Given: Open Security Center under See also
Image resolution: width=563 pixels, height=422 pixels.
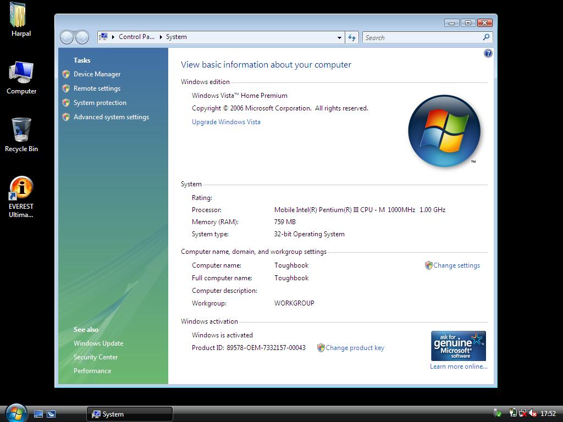Looking at the screenshot, I should coord(96,357).
